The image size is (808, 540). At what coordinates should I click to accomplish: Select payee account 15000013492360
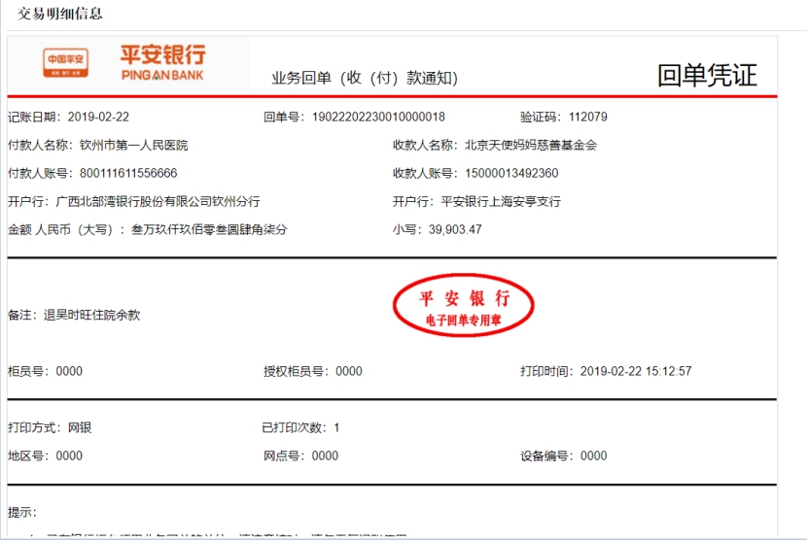[x=511, y=173]
